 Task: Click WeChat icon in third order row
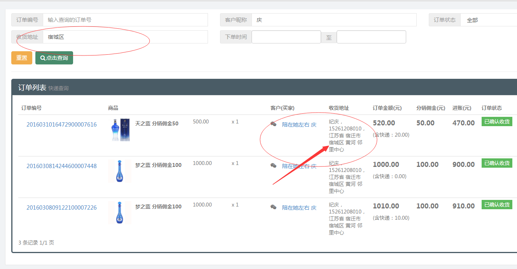click(x=274, y=207)
